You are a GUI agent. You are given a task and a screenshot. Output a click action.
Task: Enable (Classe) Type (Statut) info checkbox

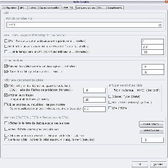(110, 96)
